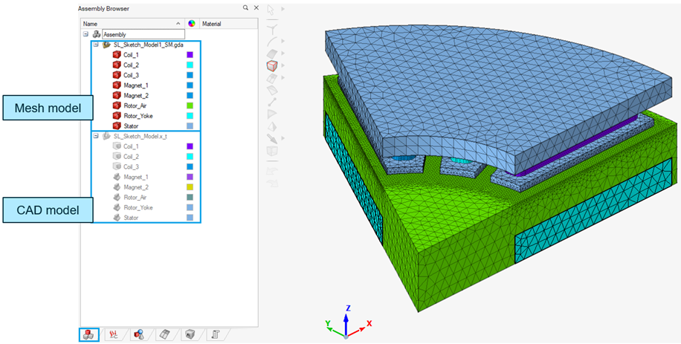Click the Assembly name input field
The image size is (681, 344).
(x=143, y=34)
